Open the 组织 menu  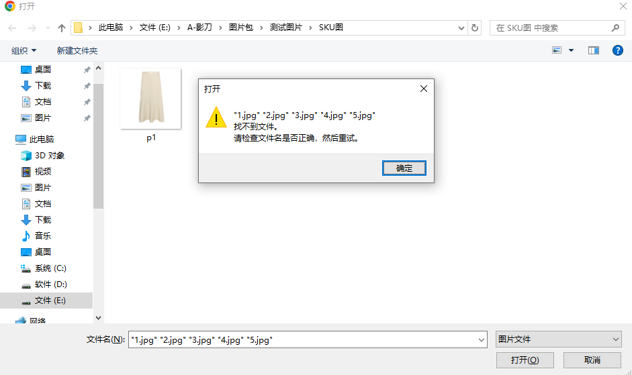tap(24, 51)
